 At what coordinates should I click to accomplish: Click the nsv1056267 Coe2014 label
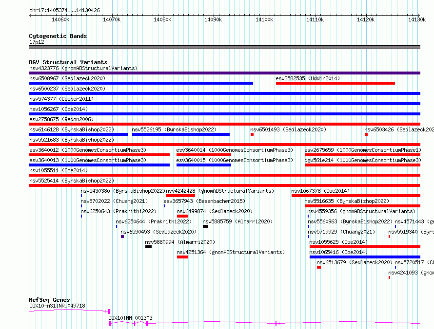point(59,109)
